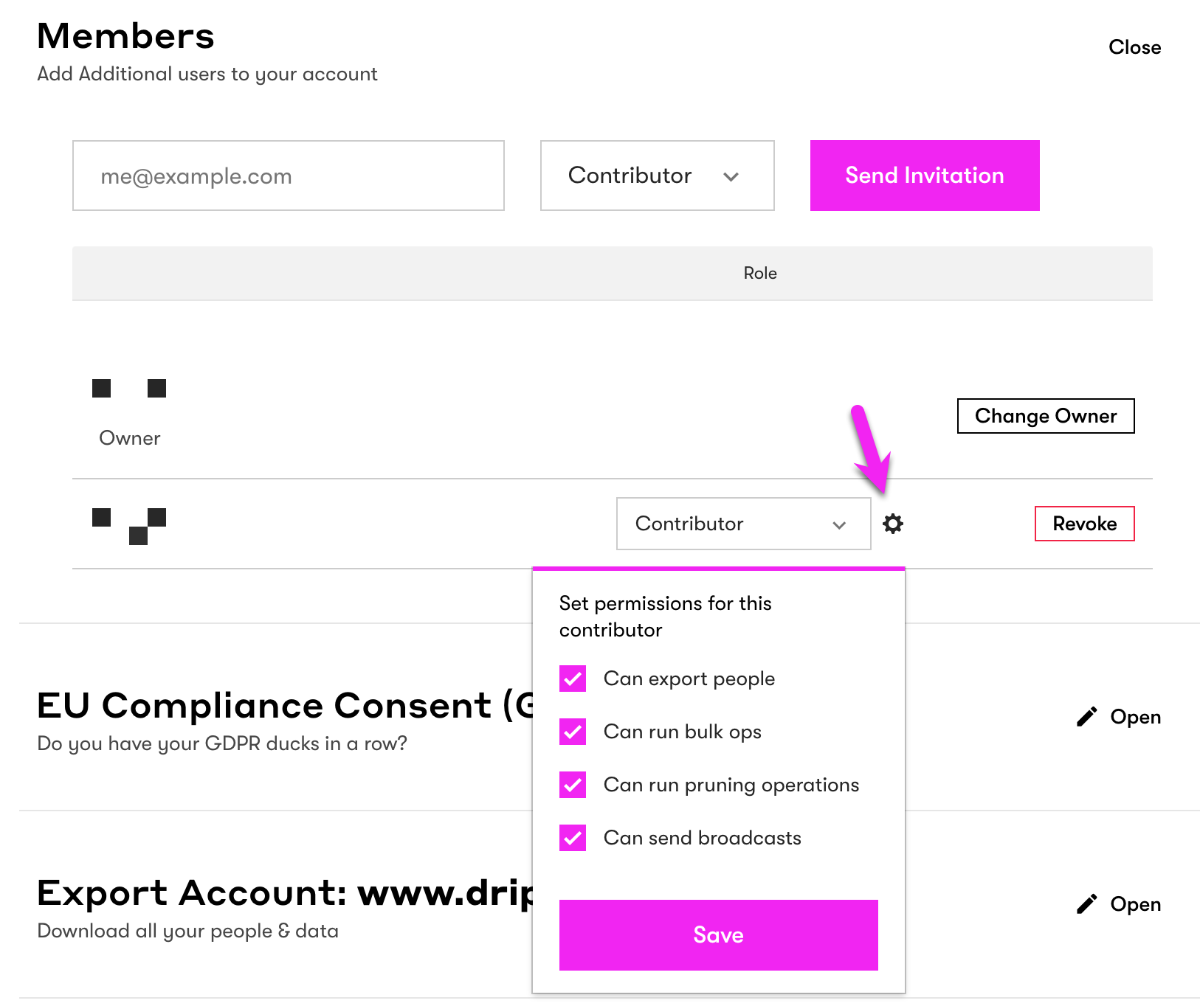The width and height of the screenshot is (1200, 1006).
Task: Disable Can run pruning operations
Action: point(573,785)
